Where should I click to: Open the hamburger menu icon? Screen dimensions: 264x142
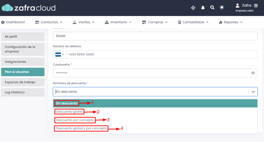pos(256,5)
